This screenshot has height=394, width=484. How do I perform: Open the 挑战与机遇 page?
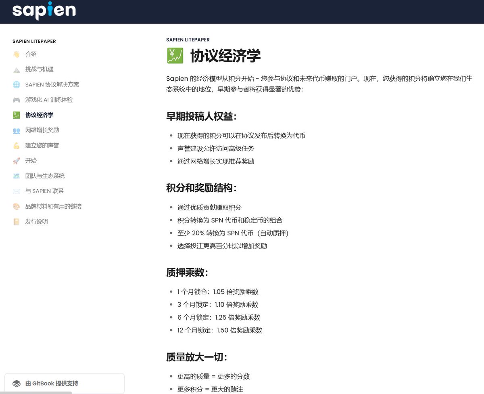(39, 69)
